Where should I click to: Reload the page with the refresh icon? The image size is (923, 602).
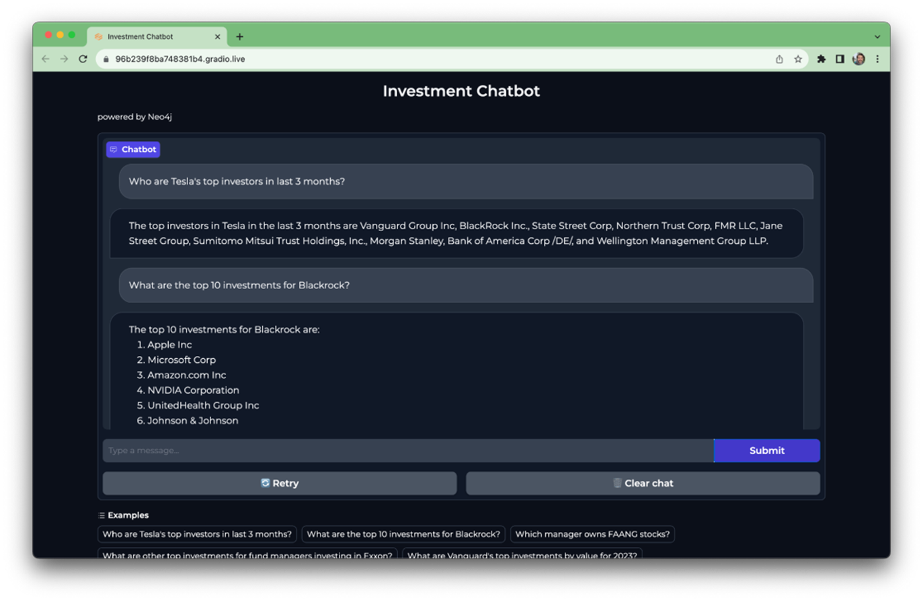pyautogui.click(x=83, y=59)
